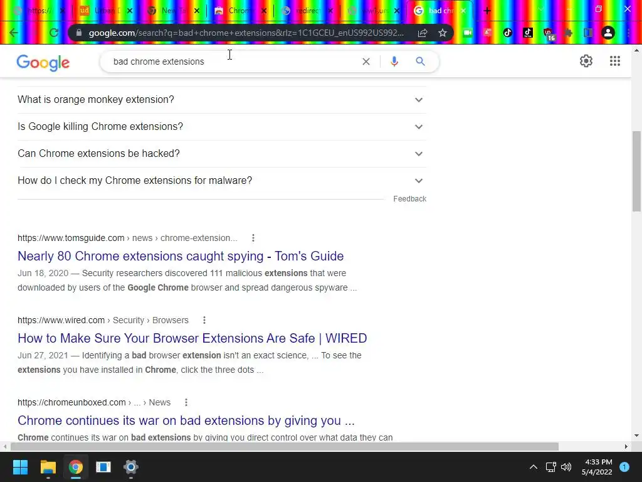Image resolution: width=642 pixels, height=482 pixels.
Task: Open "Chrome continues its war on bad extensions" result
Action: click(x=186, y=420)
